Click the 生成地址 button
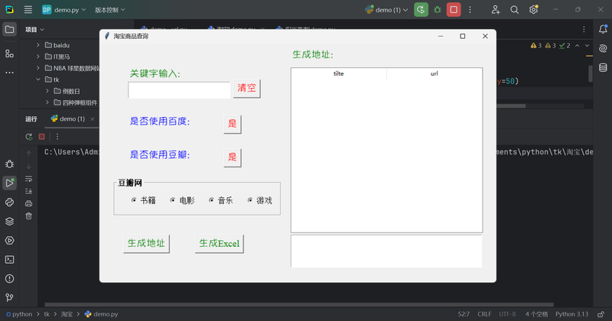Screen dimensions: 612x321 point(146,244)
